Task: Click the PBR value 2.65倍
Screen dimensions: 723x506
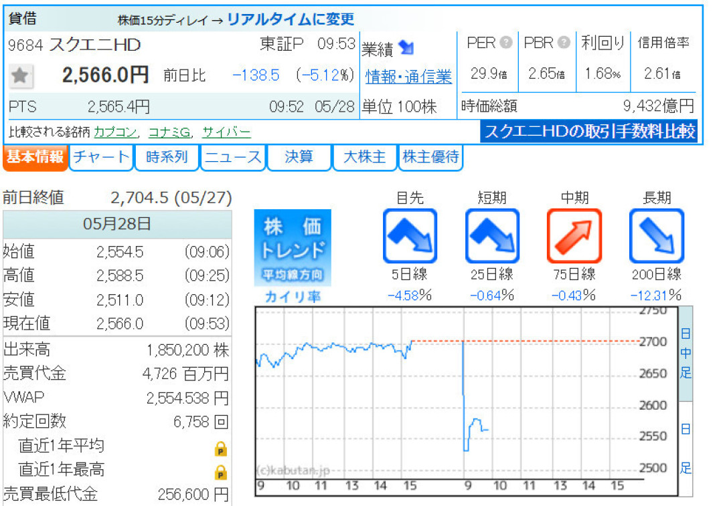Action: 546,74
